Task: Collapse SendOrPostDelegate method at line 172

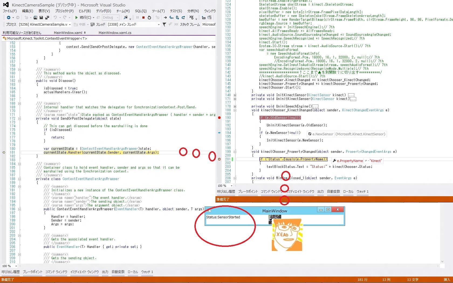Action: pos(19,118)
